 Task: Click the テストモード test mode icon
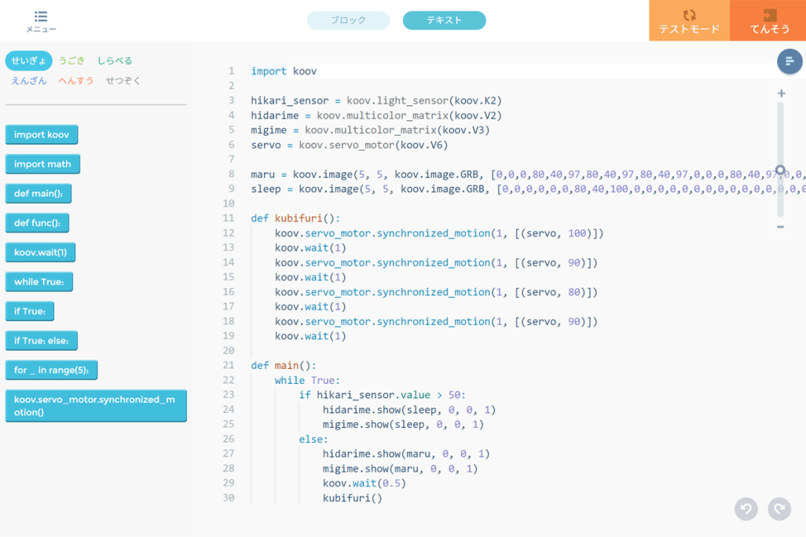(689, 16)
